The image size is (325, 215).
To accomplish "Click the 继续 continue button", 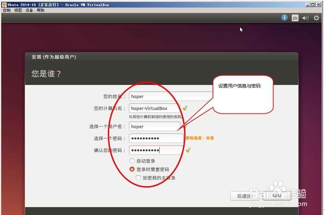I will tap(277, 196).
